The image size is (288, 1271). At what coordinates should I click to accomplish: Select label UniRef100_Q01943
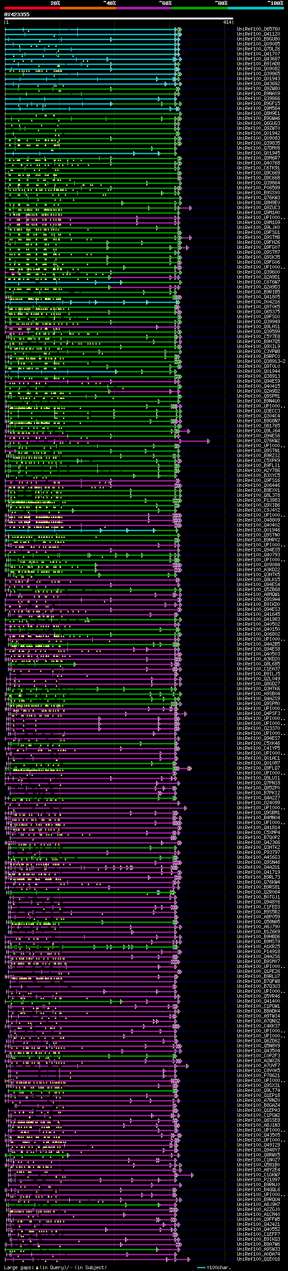coord(258,78)
